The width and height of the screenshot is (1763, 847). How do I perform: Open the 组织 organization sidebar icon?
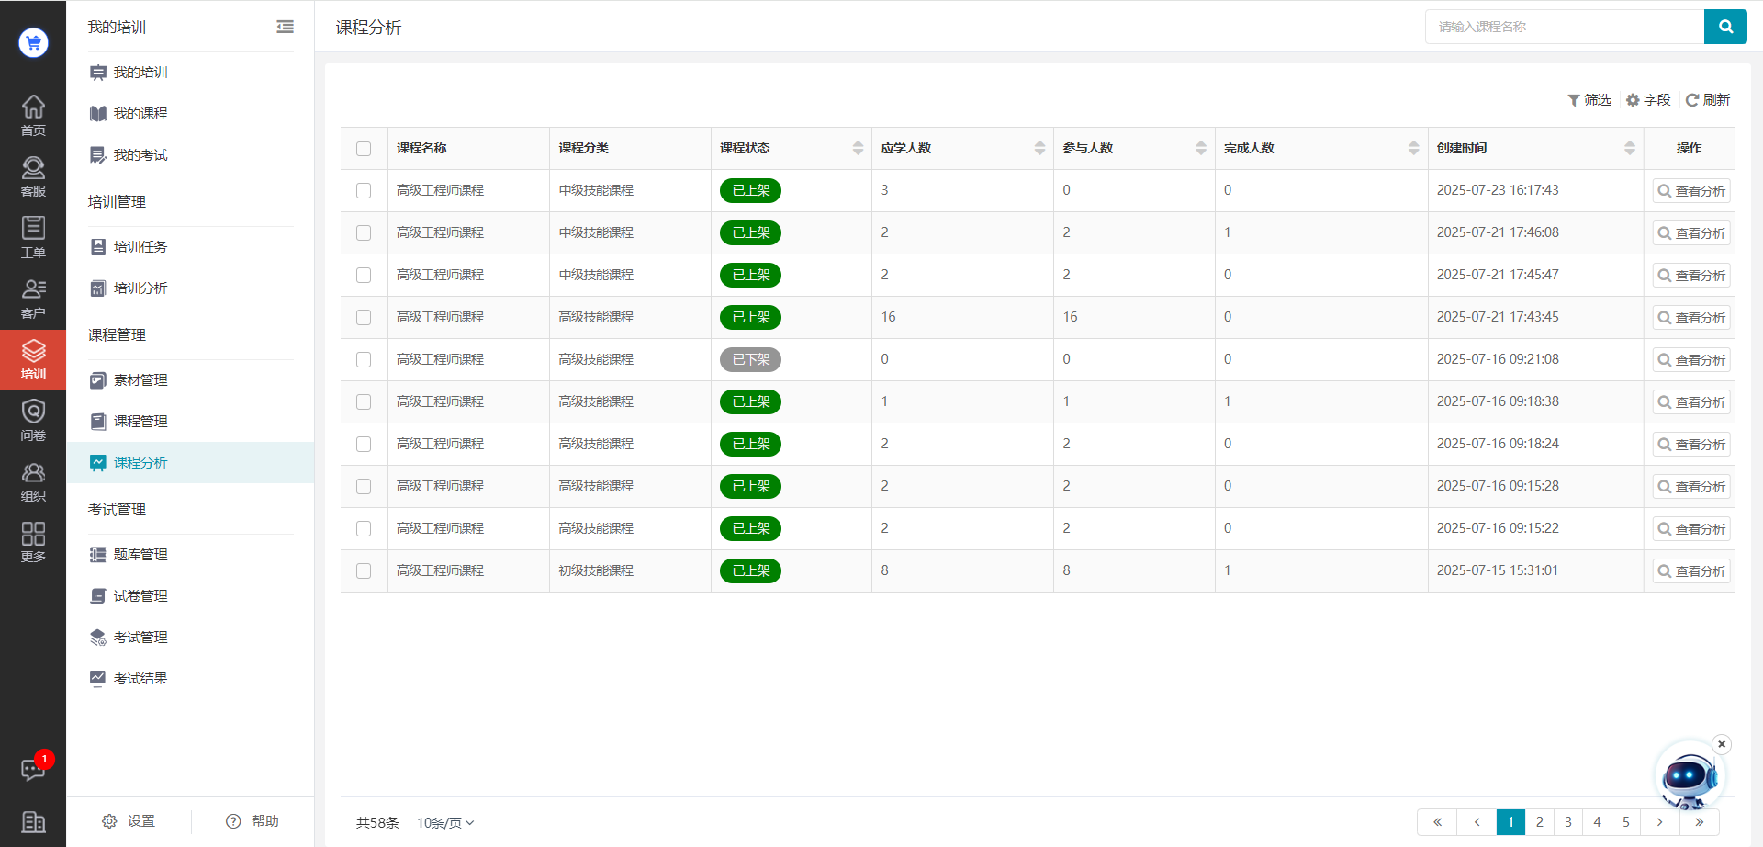click(33, 481)
